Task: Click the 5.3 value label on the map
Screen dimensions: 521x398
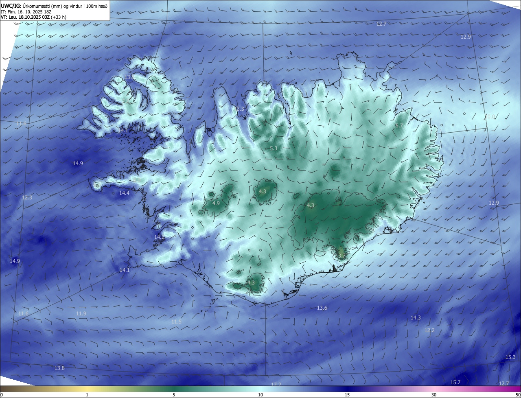Action: pos(274,148)
